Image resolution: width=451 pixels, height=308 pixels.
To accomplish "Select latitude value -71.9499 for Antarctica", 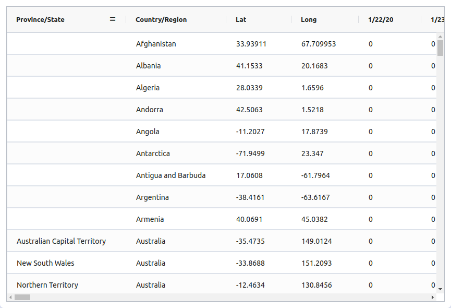I will click(x=250, y=153).
